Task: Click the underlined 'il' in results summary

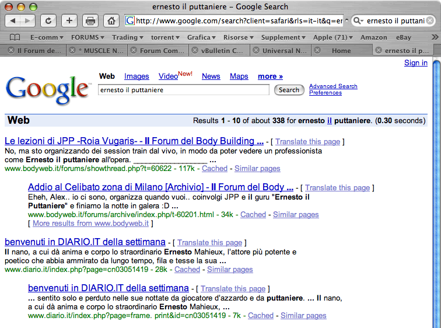Action: coord(330,121)
